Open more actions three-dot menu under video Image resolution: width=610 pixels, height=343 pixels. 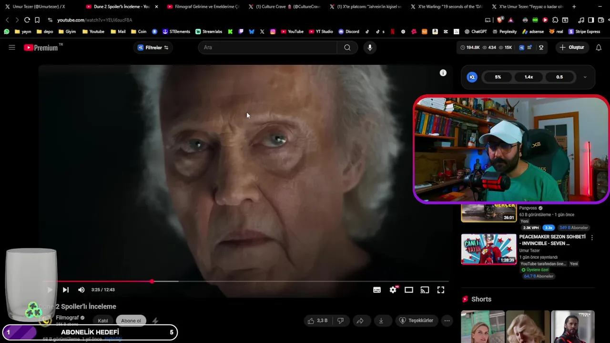coord(447,321)
